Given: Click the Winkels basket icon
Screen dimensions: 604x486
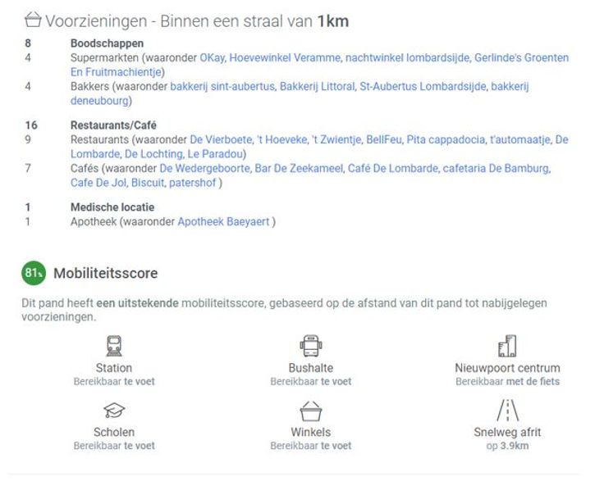Looking at the screenshot, I should coord(311,411).
